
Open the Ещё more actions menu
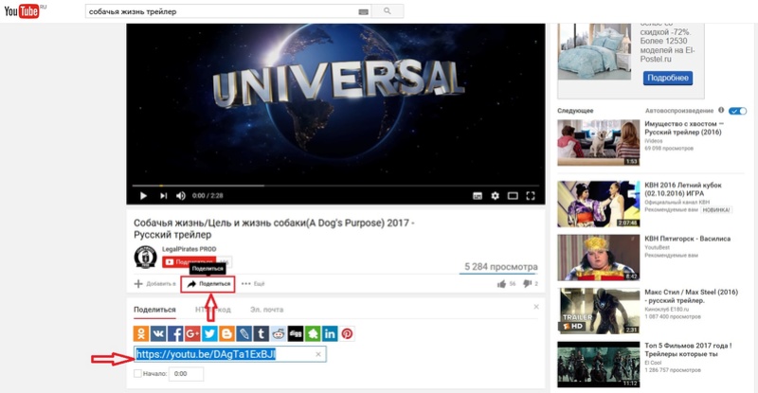click(x=253, y=284)
